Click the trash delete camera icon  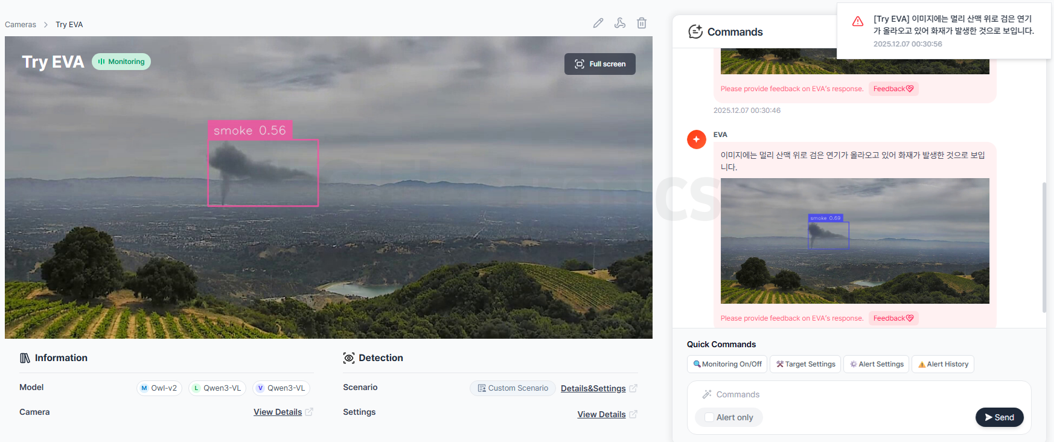tap(642, 23)
